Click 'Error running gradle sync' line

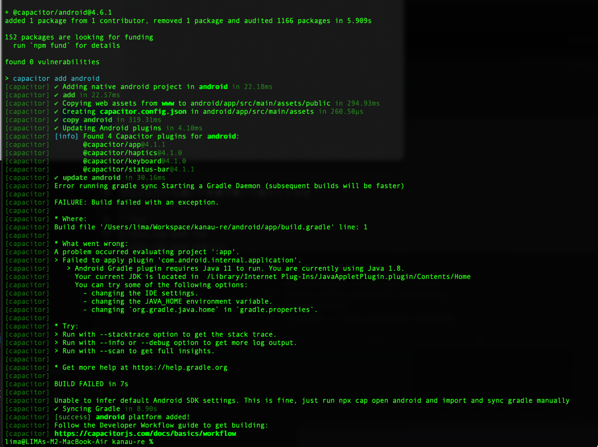[229, 186]
